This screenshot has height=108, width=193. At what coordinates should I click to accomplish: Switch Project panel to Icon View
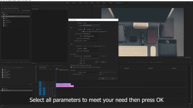pyautogui.click(x=6, y=62)
